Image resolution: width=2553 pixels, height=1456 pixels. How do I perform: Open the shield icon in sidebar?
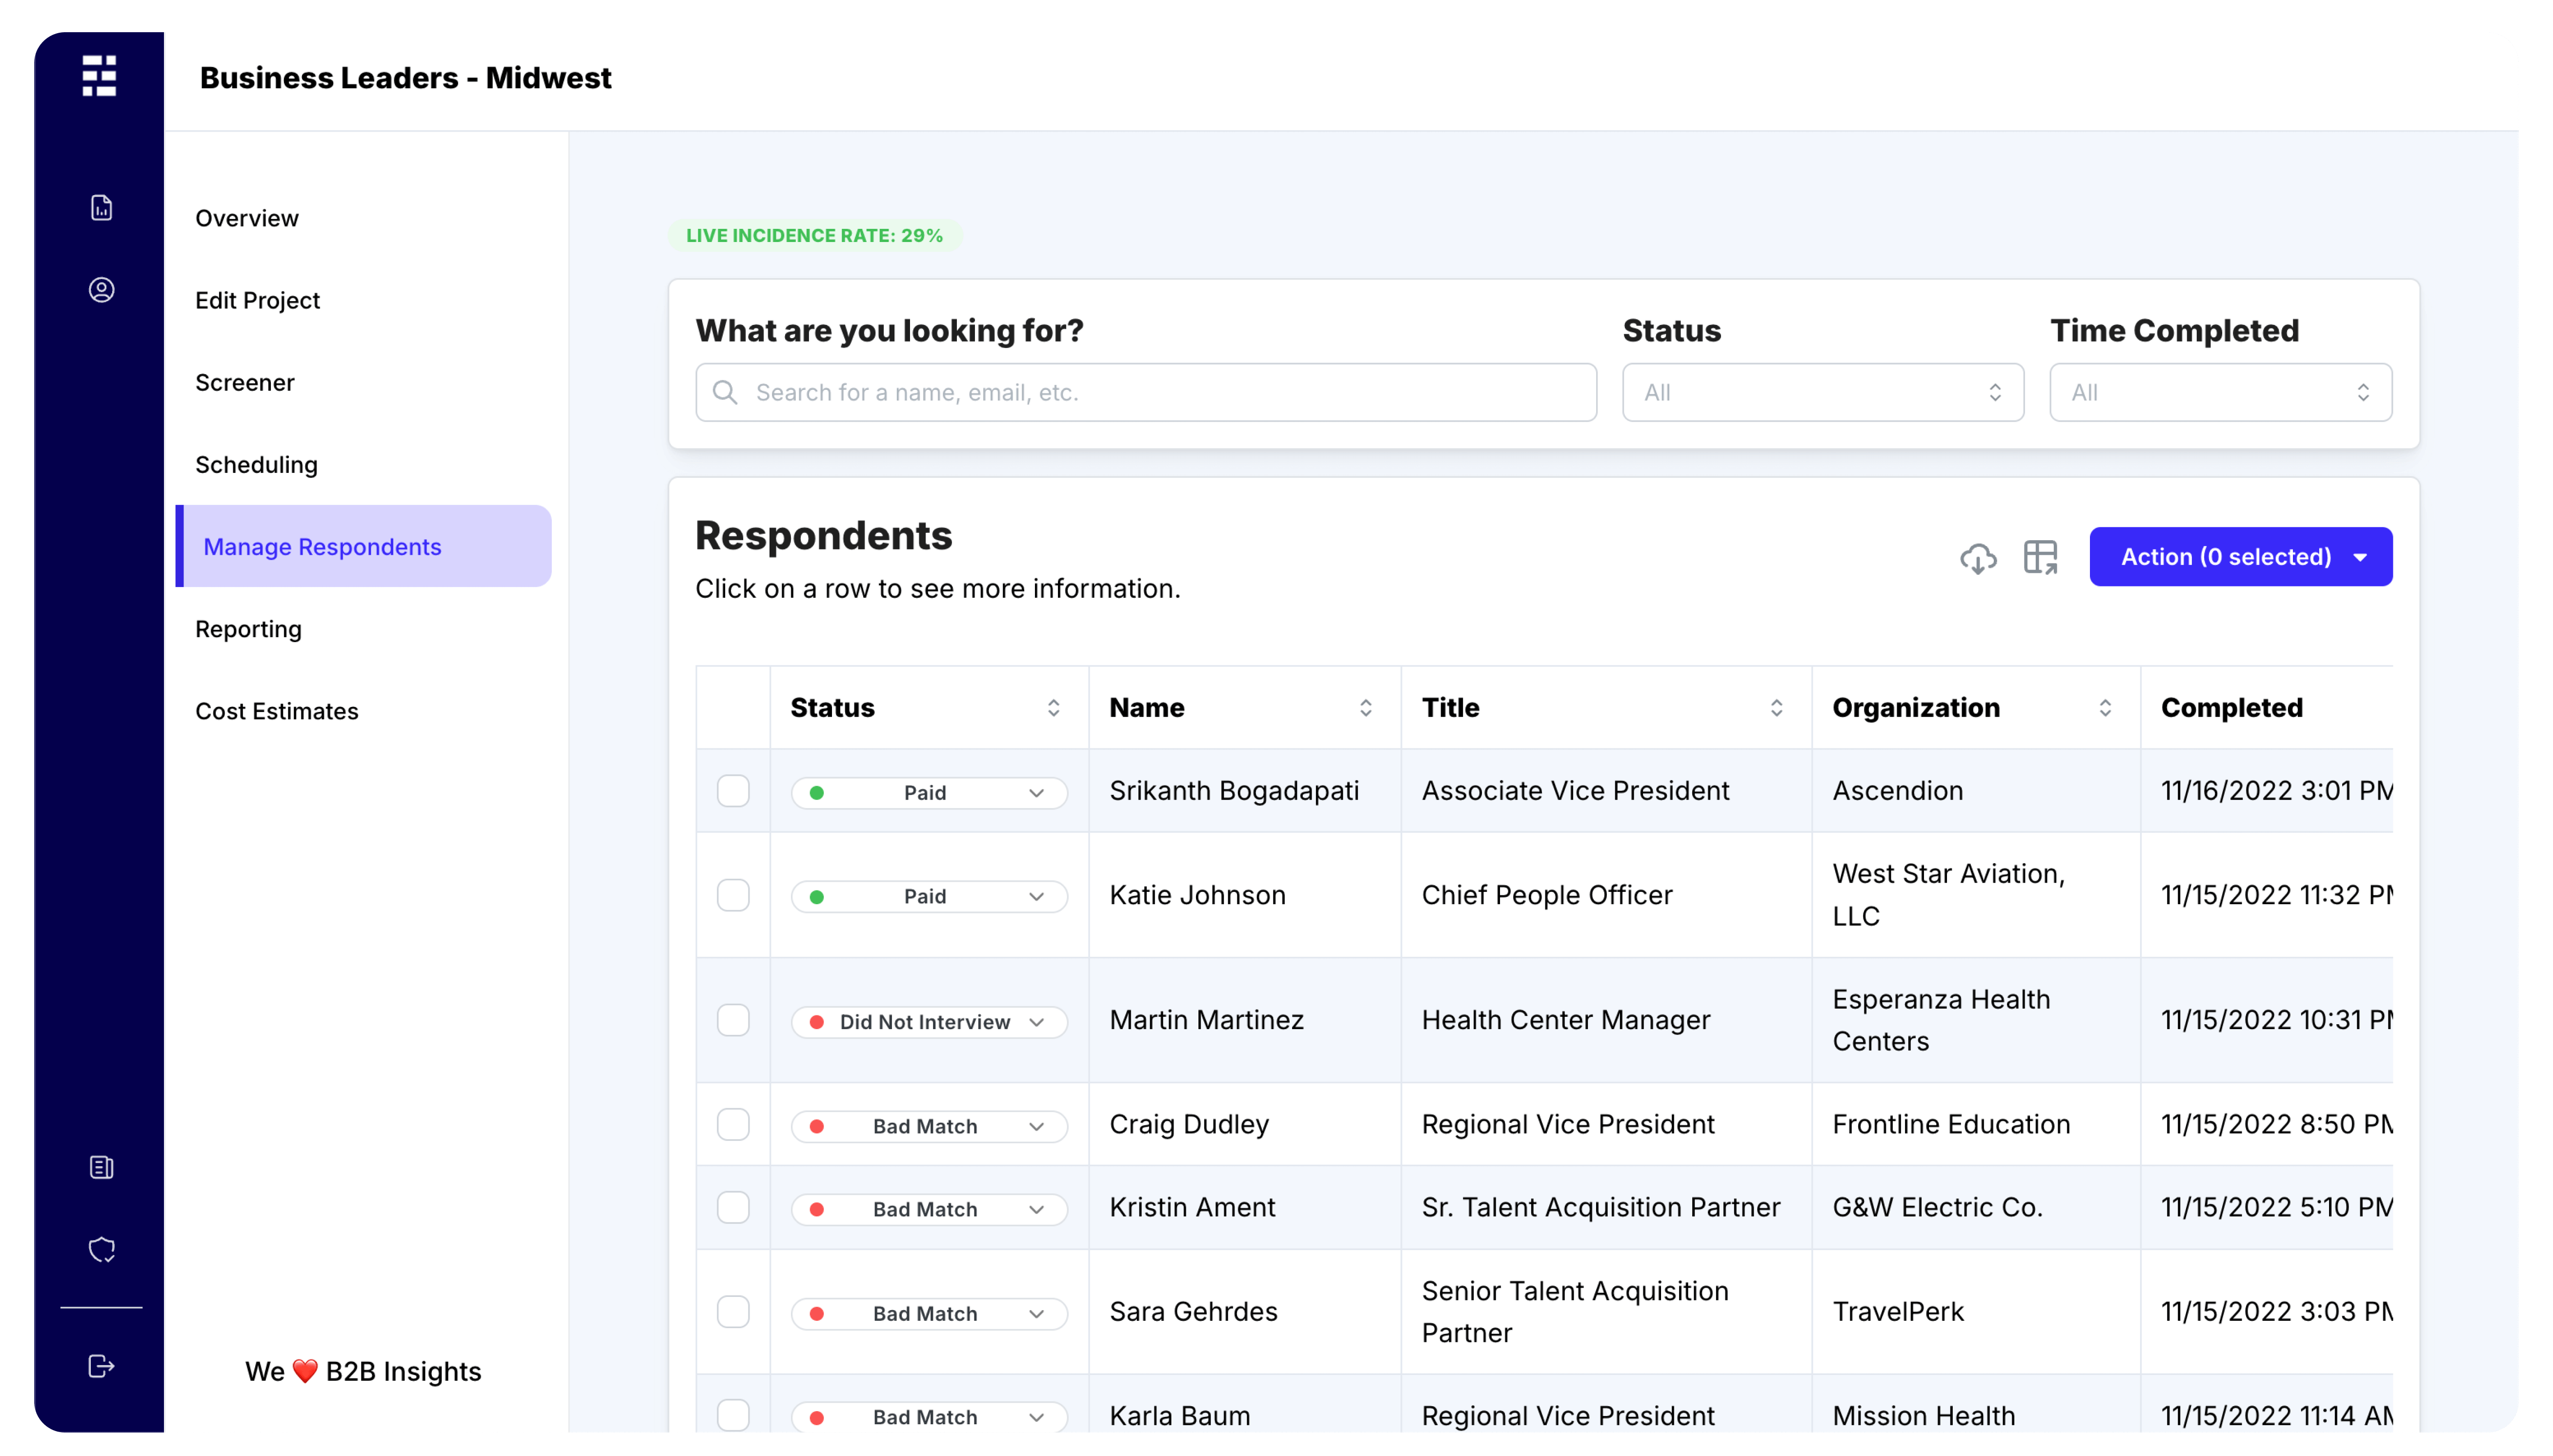(101, 1249)
